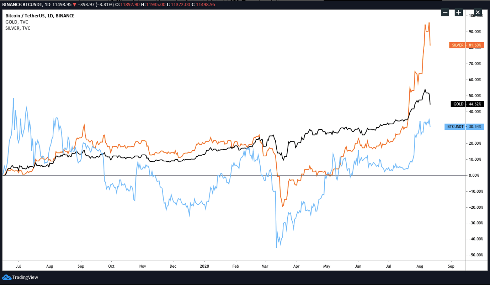
Task: Click the 60.00% scale label
Action: click(x=475, y=80)
